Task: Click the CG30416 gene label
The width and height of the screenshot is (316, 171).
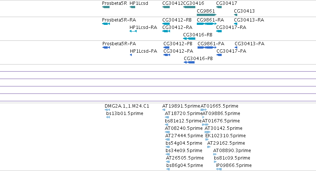Action: 193,3
